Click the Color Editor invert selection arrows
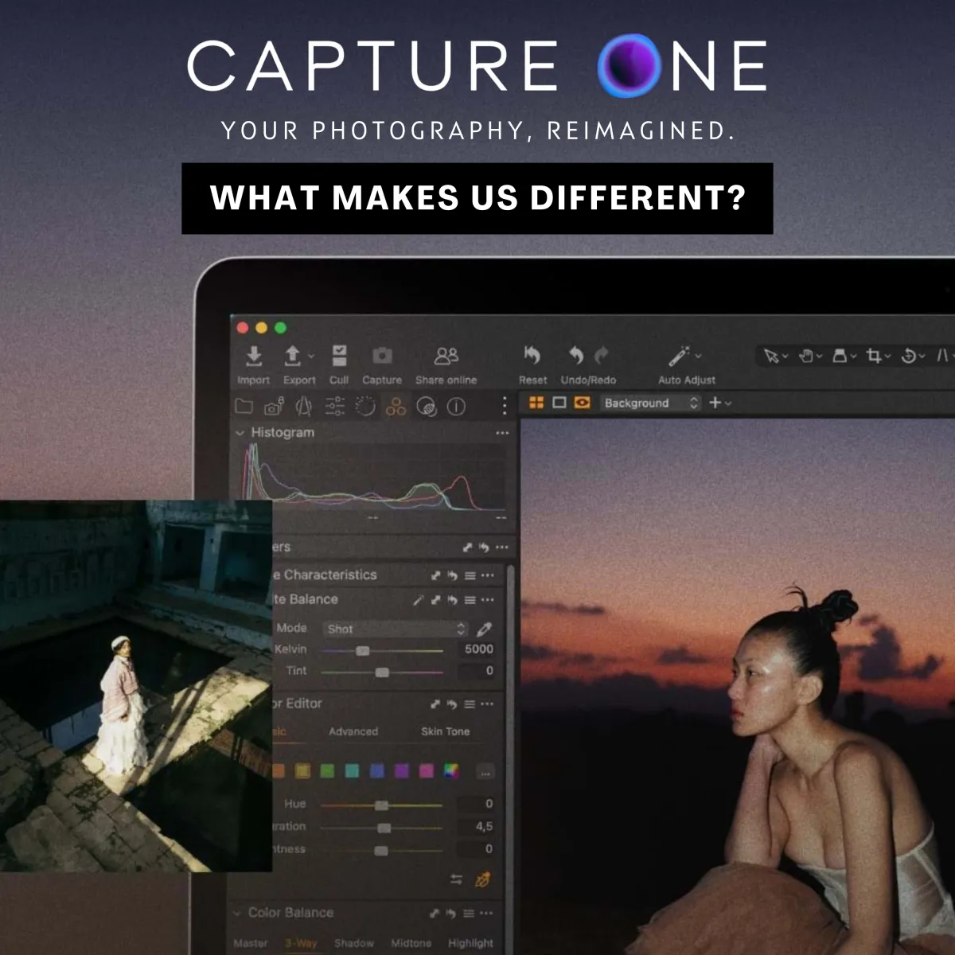Image resolution: width=955 pixels, height=955 pixels. (x=456, y=879)
